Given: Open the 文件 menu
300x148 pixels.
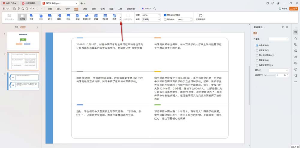Looking at the screenshot, I should coord(6,9).
